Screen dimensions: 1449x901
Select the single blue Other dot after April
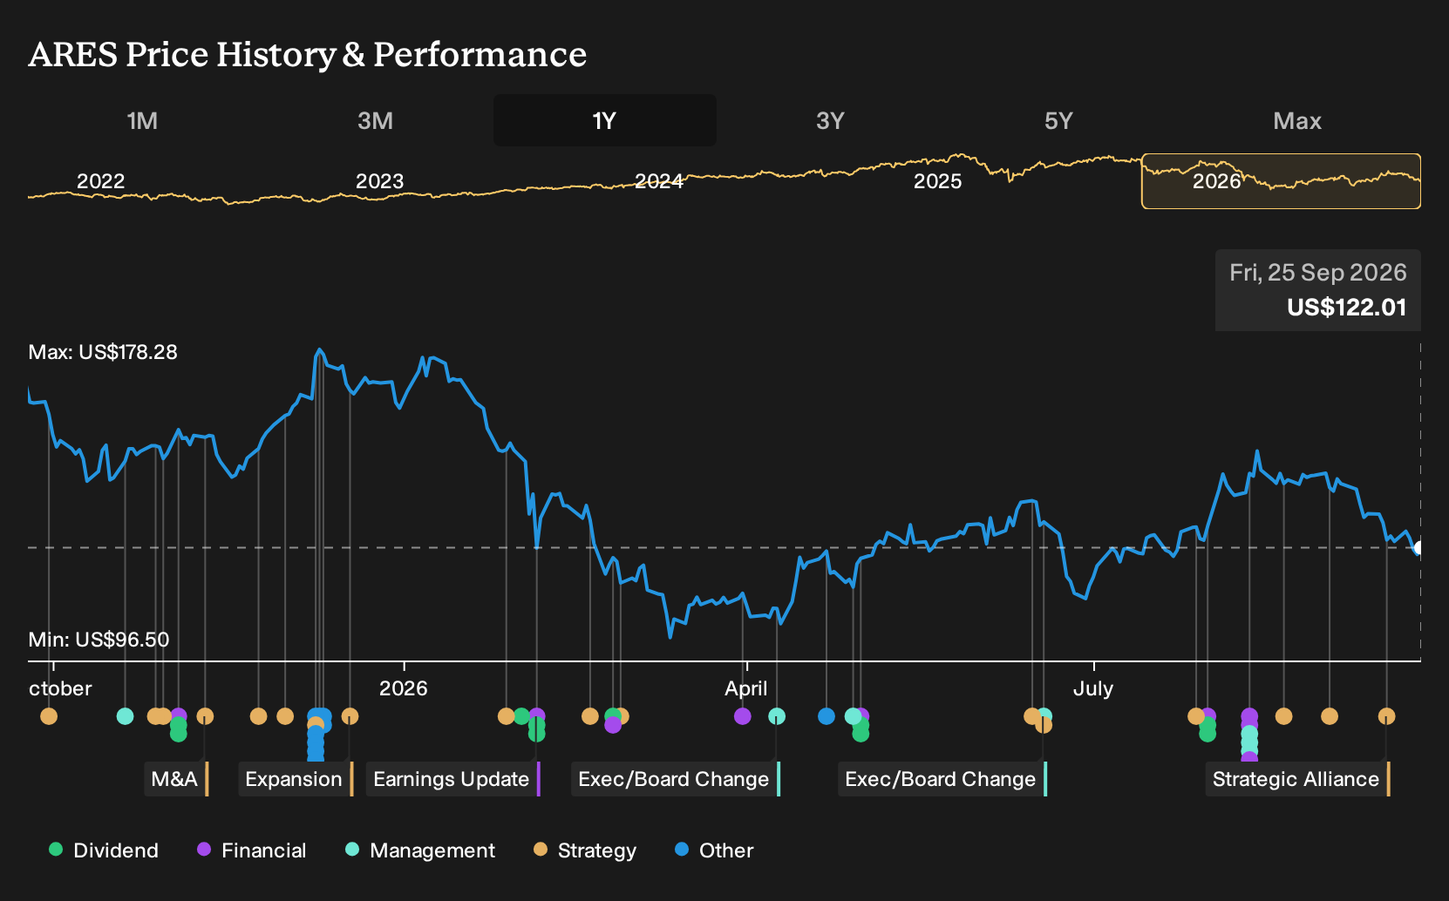827,716
